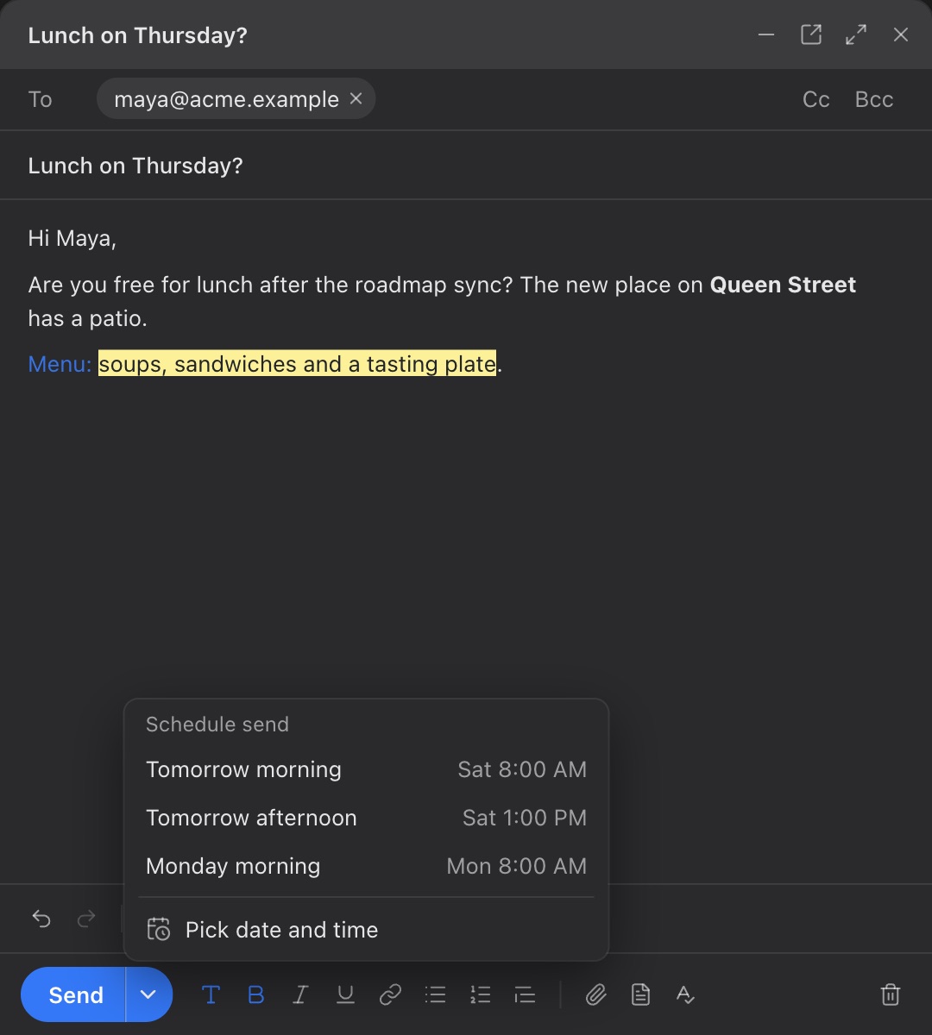The height and width of the screenshot is (1035, 932).
Task: Click the Sat 1:00 PM time label
Action: (525, 818)
